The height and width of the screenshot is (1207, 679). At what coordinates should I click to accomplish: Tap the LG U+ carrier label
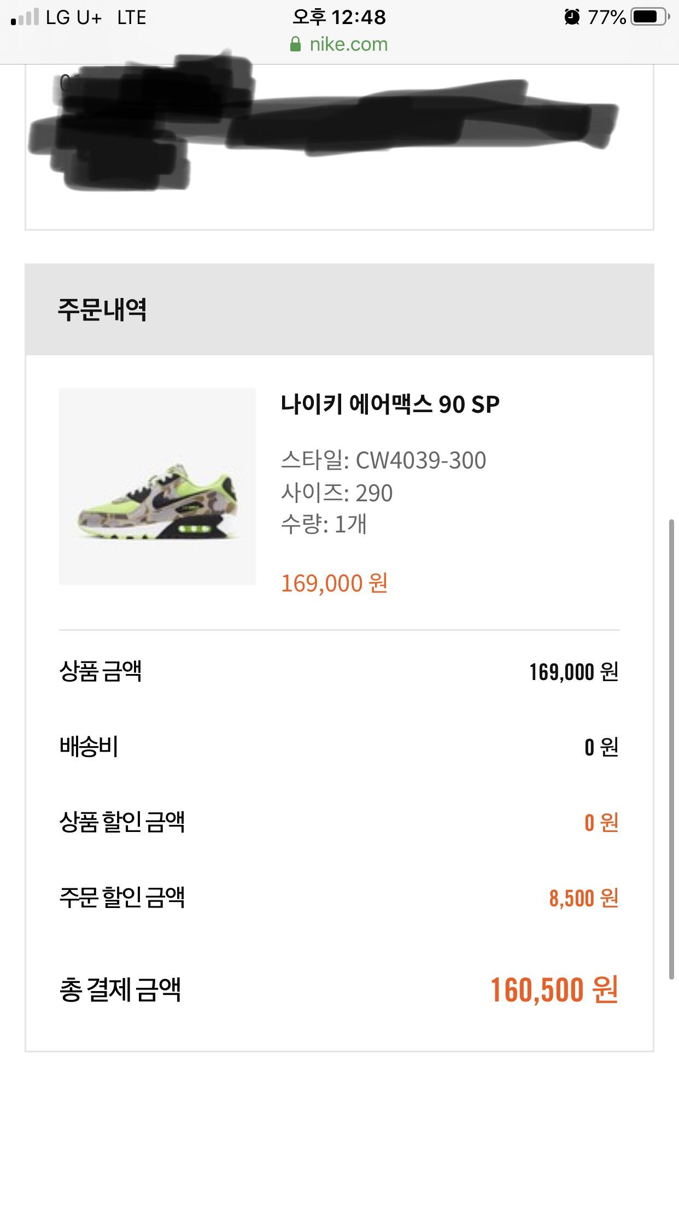pos(74,17)
